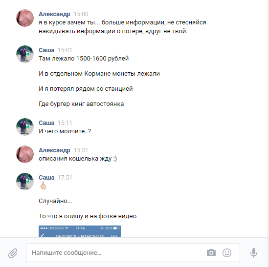The width and height of the screenshot is (269, 267).
Task: Click the name Саша at 15:01
Action: click(x=46, y=50)
